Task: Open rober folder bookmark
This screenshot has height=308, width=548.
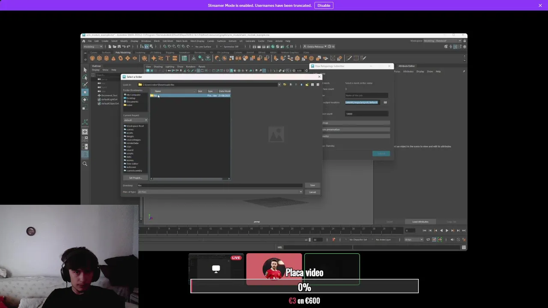Action: (x=128, y=105)
